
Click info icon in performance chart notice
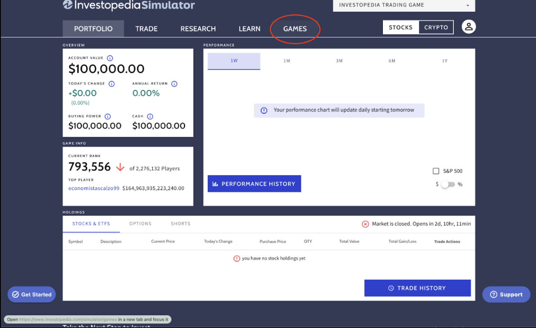tap(264, 110)
